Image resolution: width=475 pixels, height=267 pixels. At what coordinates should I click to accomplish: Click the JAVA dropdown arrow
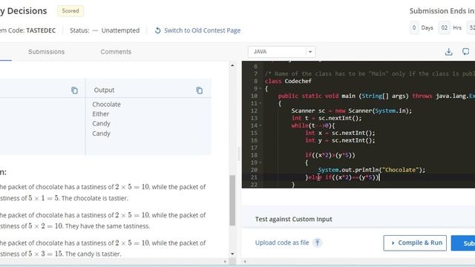click(x=310, y=52)
